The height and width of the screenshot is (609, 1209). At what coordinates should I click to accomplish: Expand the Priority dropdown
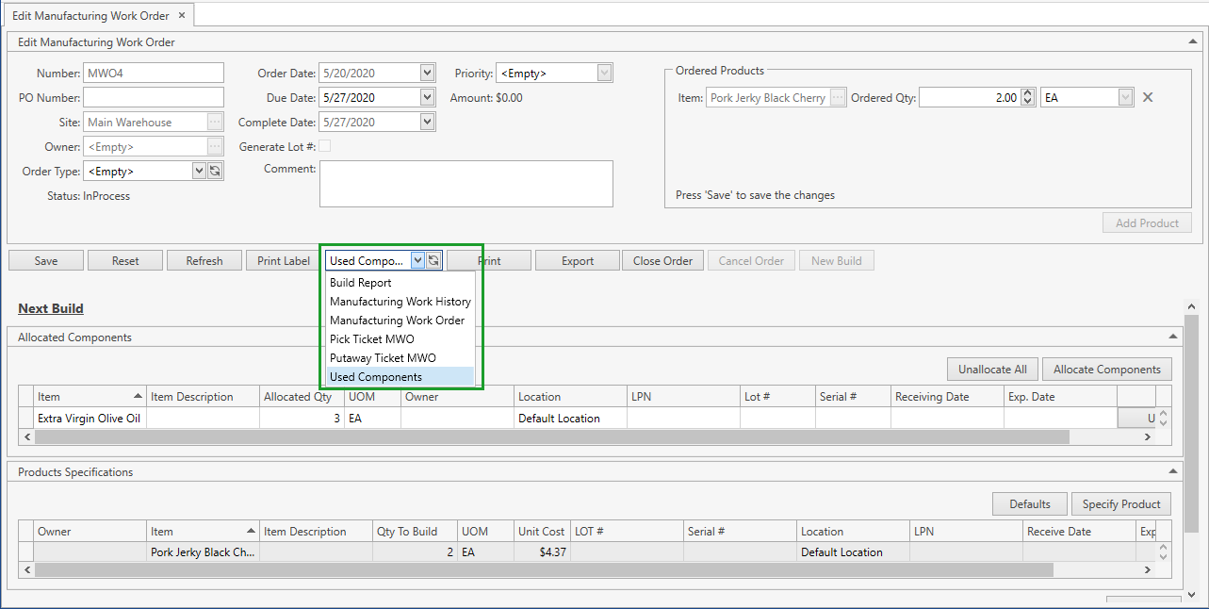(x=604, y=73)
